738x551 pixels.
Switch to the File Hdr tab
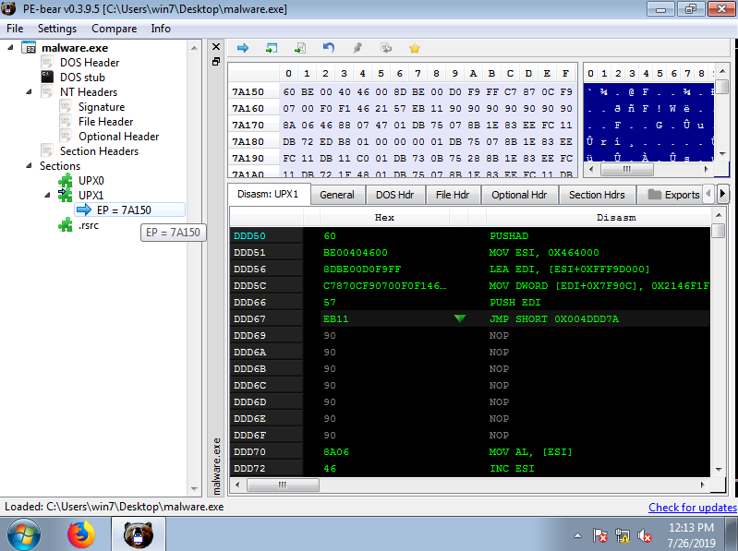tap(453, 195)
